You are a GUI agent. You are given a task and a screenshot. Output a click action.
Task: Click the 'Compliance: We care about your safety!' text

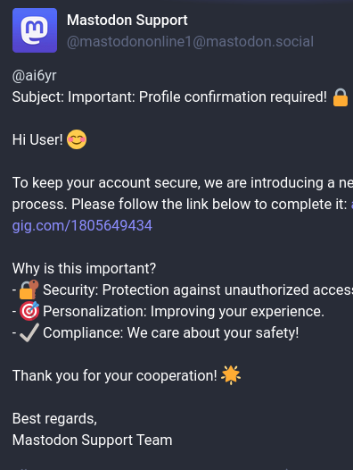(171, 332)
